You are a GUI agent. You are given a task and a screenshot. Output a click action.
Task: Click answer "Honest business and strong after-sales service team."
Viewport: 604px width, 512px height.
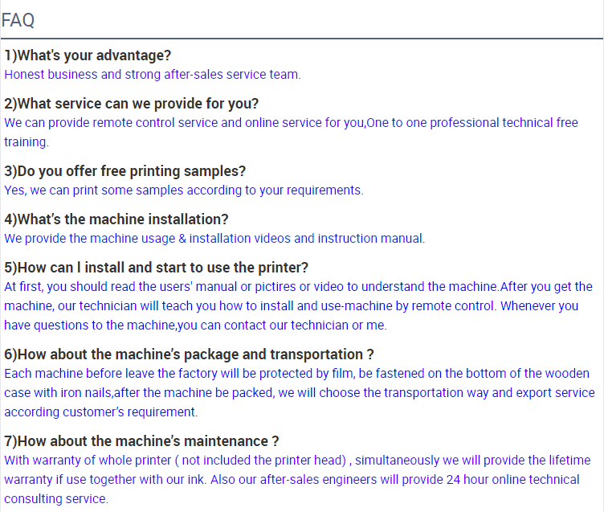point(153,75)
